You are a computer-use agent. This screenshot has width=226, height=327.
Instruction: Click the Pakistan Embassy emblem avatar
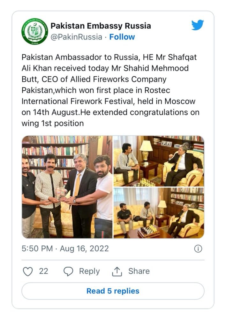coord(35,31)
